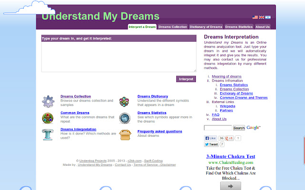This screenshot has width=305, height=190.
Task: Click the round emblem icon beside Common Dreams
Action: click(48, 118)
